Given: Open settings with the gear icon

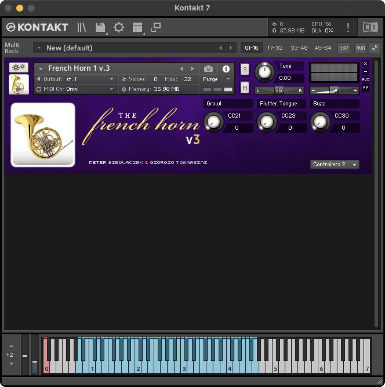Looking at the screenshot, I should pos(119,27).
